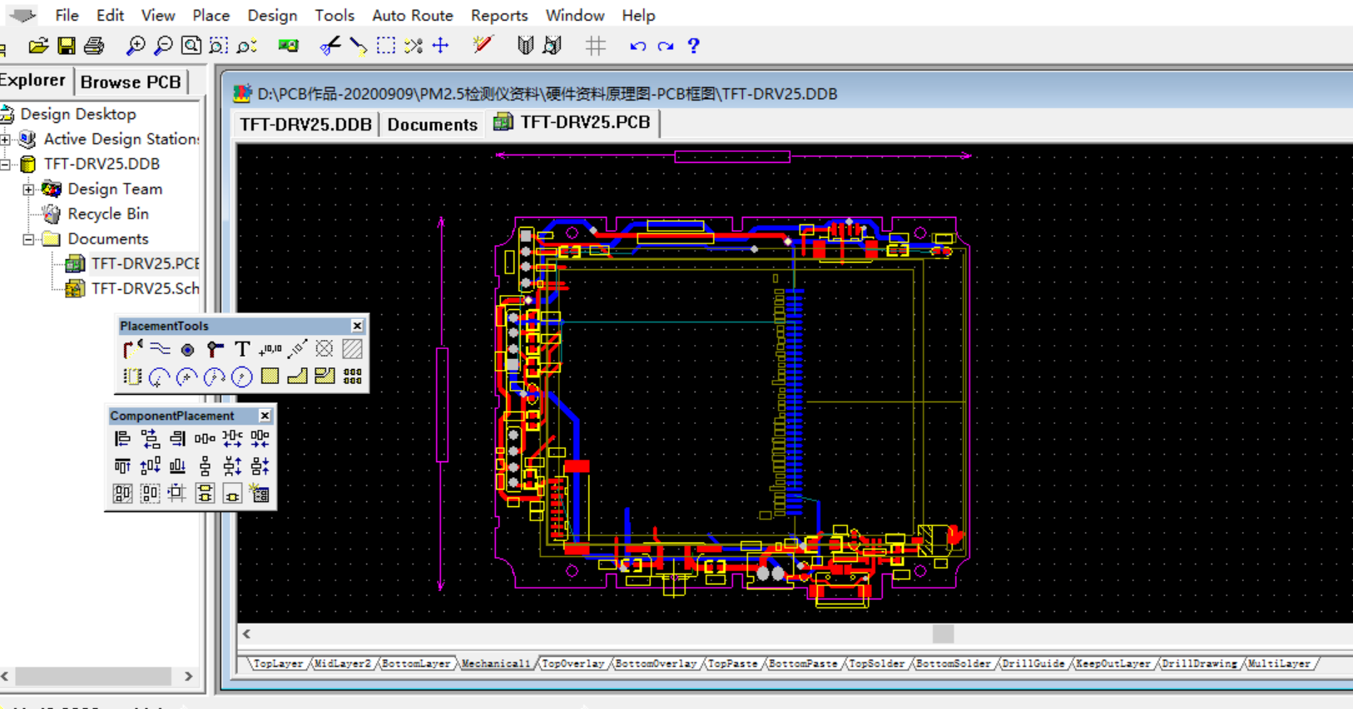Select the place component tool
Screen dimensions: 1353x709
click(x=132, y=377)
